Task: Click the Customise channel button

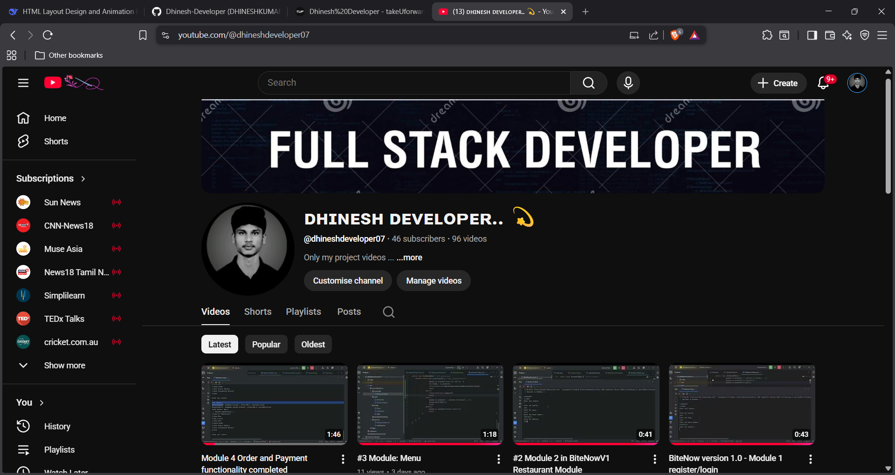Action: pyautogui.click(x=347, y=280)
